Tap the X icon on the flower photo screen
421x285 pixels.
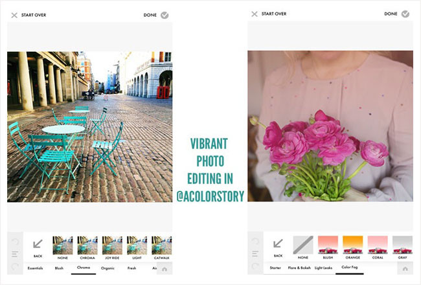(x=255, y=14)
